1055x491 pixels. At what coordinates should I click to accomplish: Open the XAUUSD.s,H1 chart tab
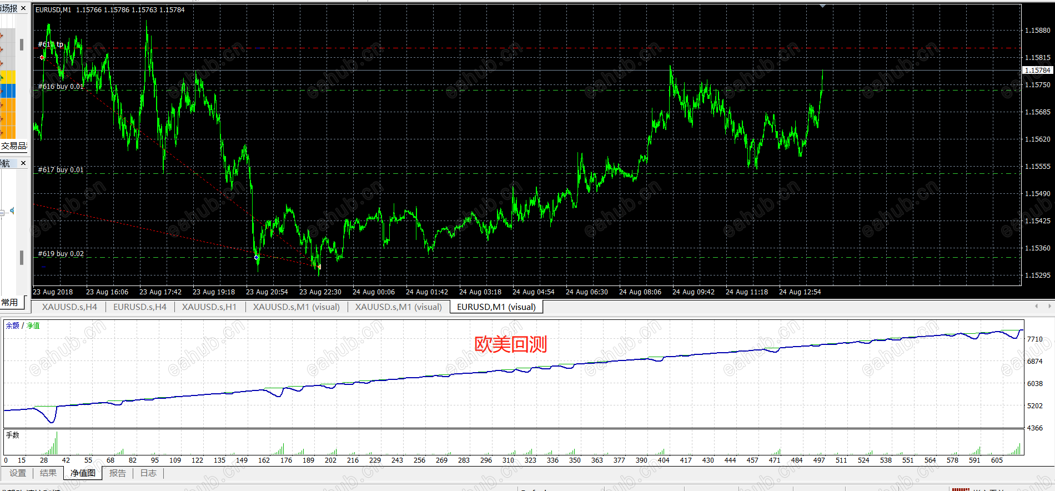coord(209,307)
